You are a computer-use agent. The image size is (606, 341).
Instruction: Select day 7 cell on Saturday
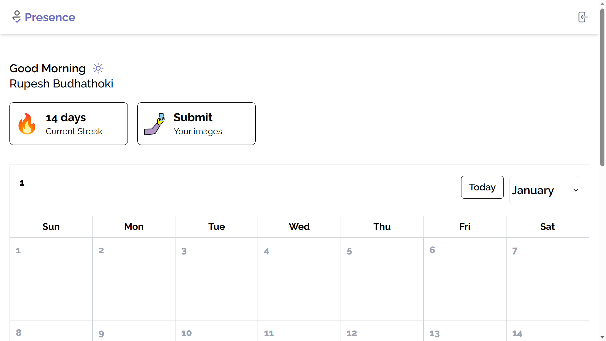[547, 279]
